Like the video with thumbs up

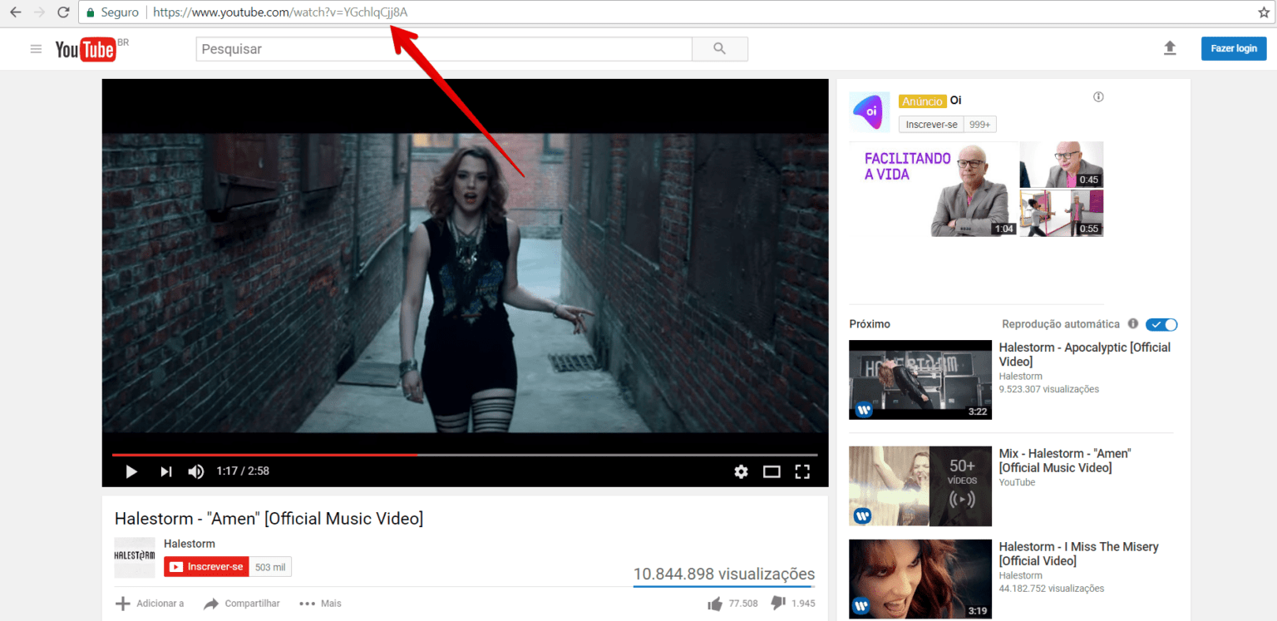click(x=715, y=604)
